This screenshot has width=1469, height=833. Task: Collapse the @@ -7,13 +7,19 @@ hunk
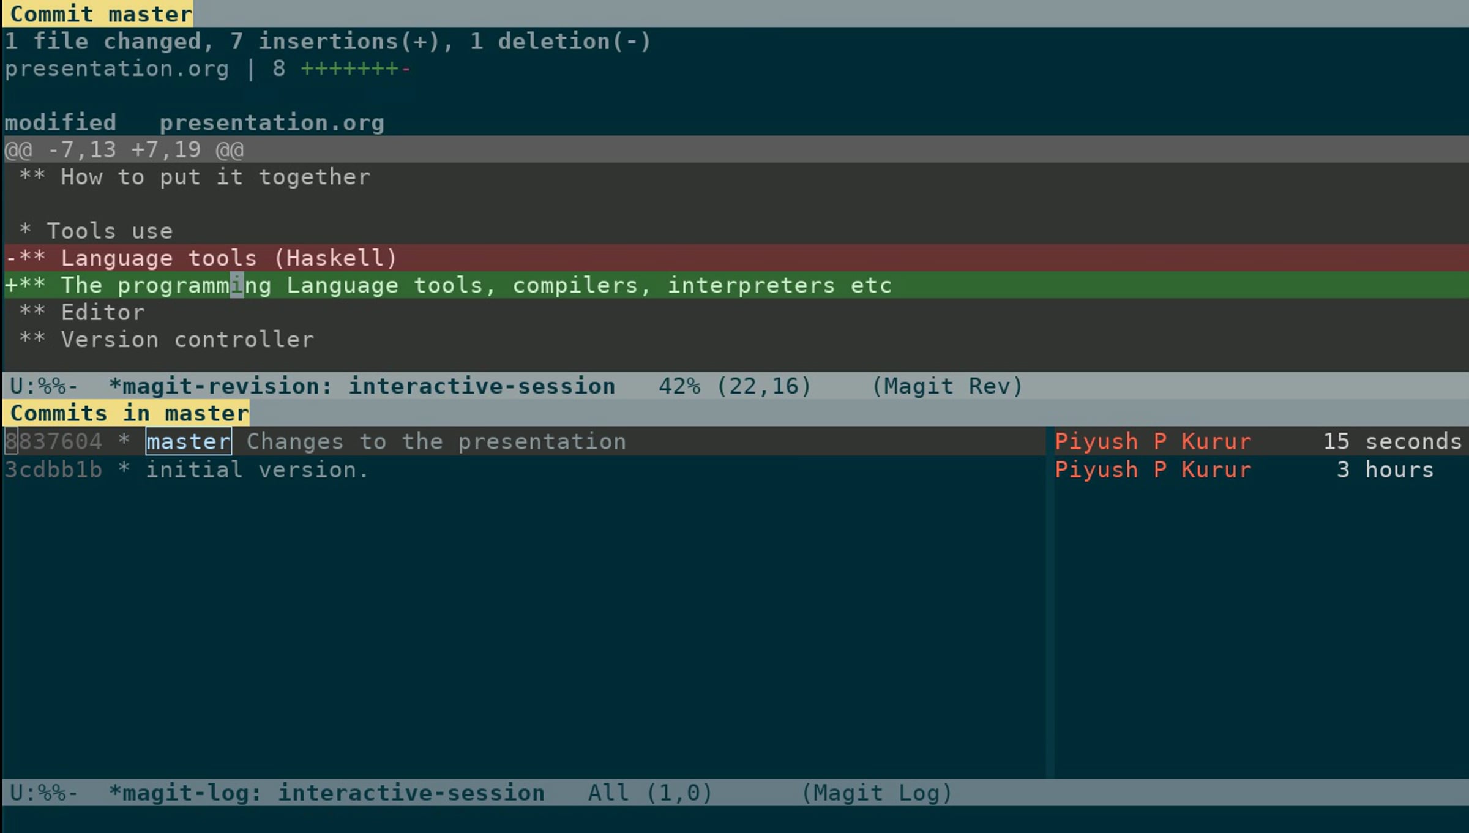[124, 150]
